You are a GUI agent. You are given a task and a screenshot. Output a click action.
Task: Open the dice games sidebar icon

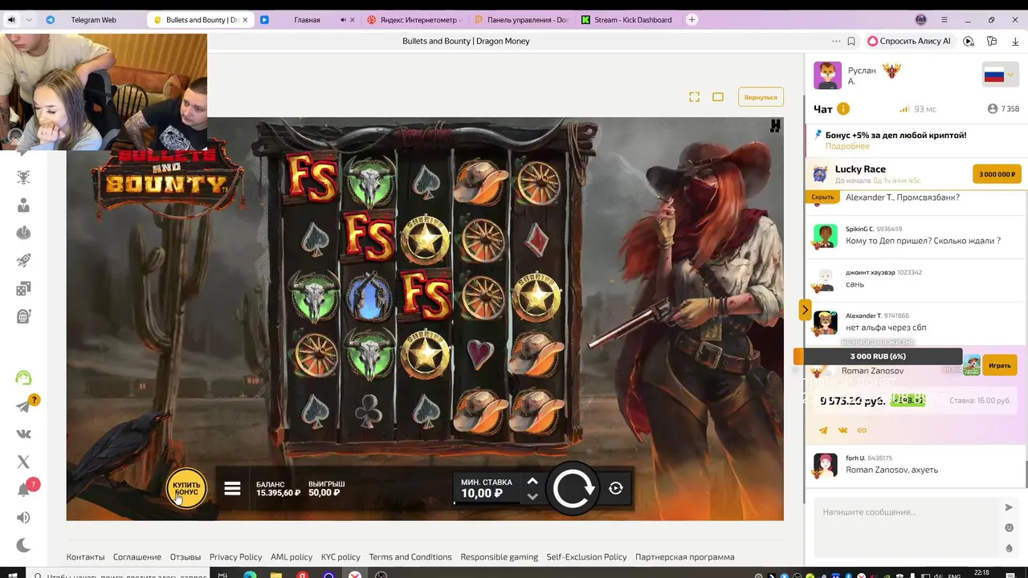coord(23,288)
